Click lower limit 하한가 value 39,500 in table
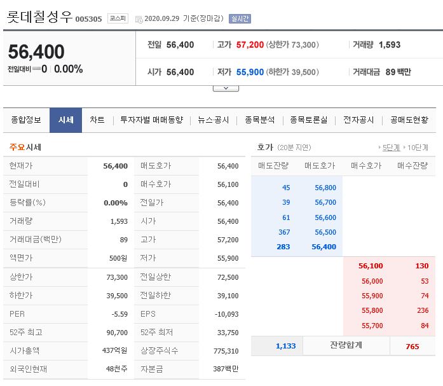 (x=117, y=296)
